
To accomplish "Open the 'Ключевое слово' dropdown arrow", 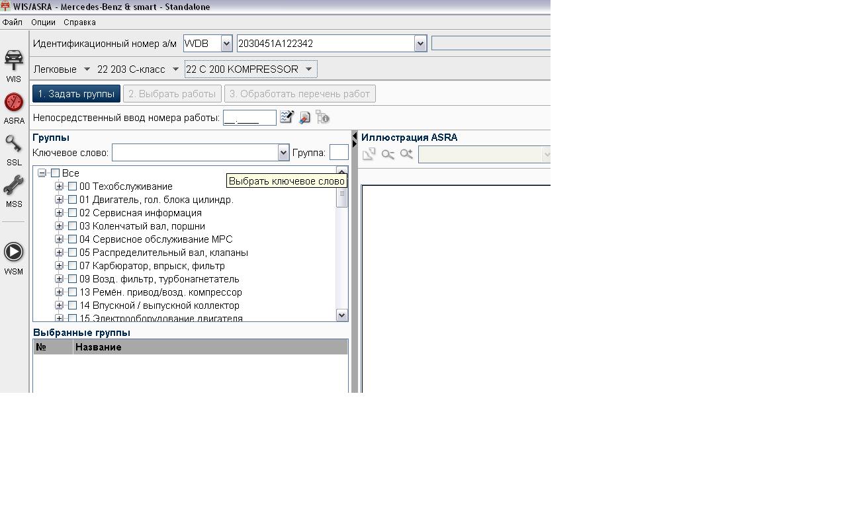I will click(x=283, y=153).
